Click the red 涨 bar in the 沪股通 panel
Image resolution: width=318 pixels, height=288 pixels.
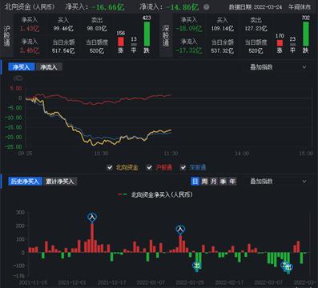121,42
